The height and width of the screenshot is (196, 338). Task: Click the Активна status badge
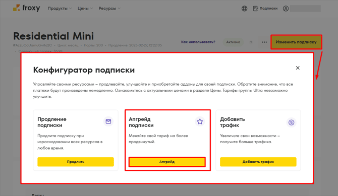tap(233, 42)
